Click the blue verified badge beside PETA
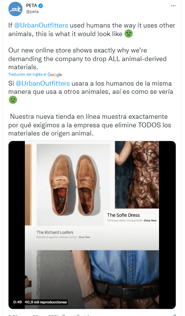 click(41, 6)
